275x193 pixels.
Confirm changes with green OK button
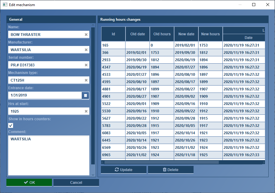pos(29,183)
